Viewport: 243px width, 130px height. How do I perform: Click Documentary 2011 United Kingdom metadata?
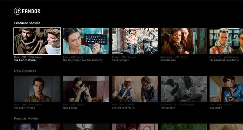(177, 105)
